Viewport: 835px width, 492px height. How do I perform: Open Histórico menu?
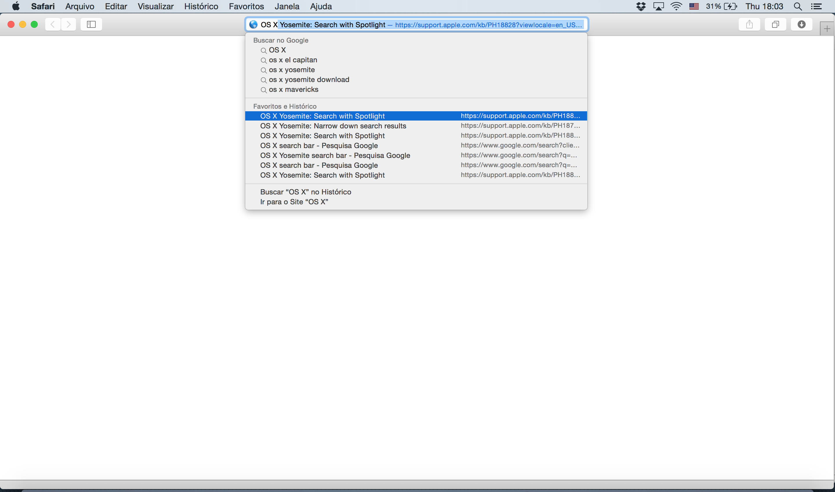201,6
